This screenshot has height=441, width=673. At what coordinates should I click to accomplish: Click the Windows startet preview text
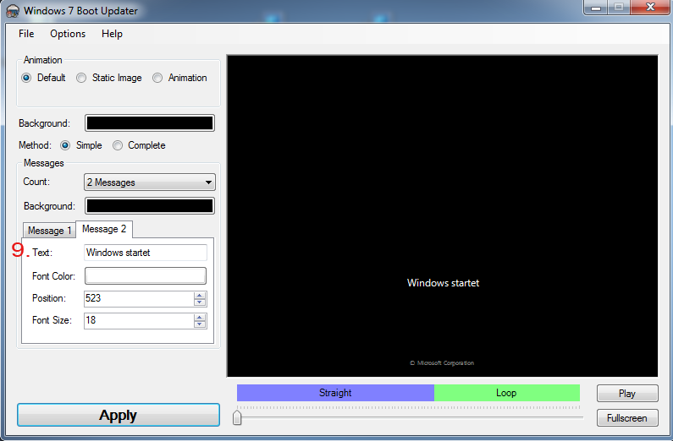coord(443,283)
